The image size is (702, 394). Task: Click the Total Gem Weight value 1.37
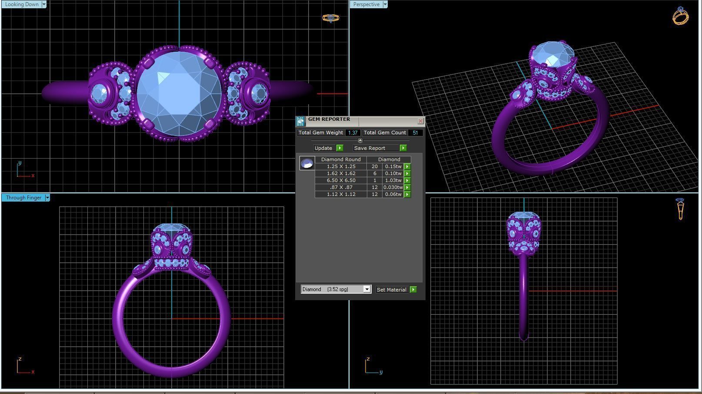coord(353,132)
